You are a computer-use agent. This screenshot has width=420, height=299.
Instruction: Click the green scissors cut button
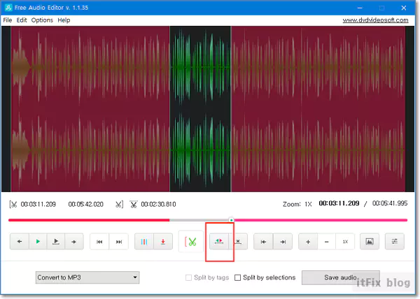tap(191, 242)
